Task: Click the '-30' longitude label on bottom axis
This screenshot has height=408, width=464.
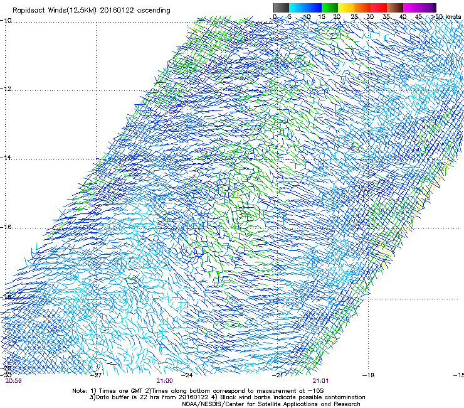Action: point(6,375)
